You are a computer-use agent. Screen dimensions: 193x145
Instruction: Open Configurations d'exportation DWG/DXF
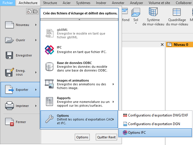point(155,115)
